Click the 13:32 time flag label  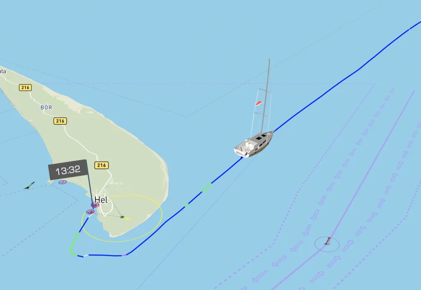[x=68, y=170]
